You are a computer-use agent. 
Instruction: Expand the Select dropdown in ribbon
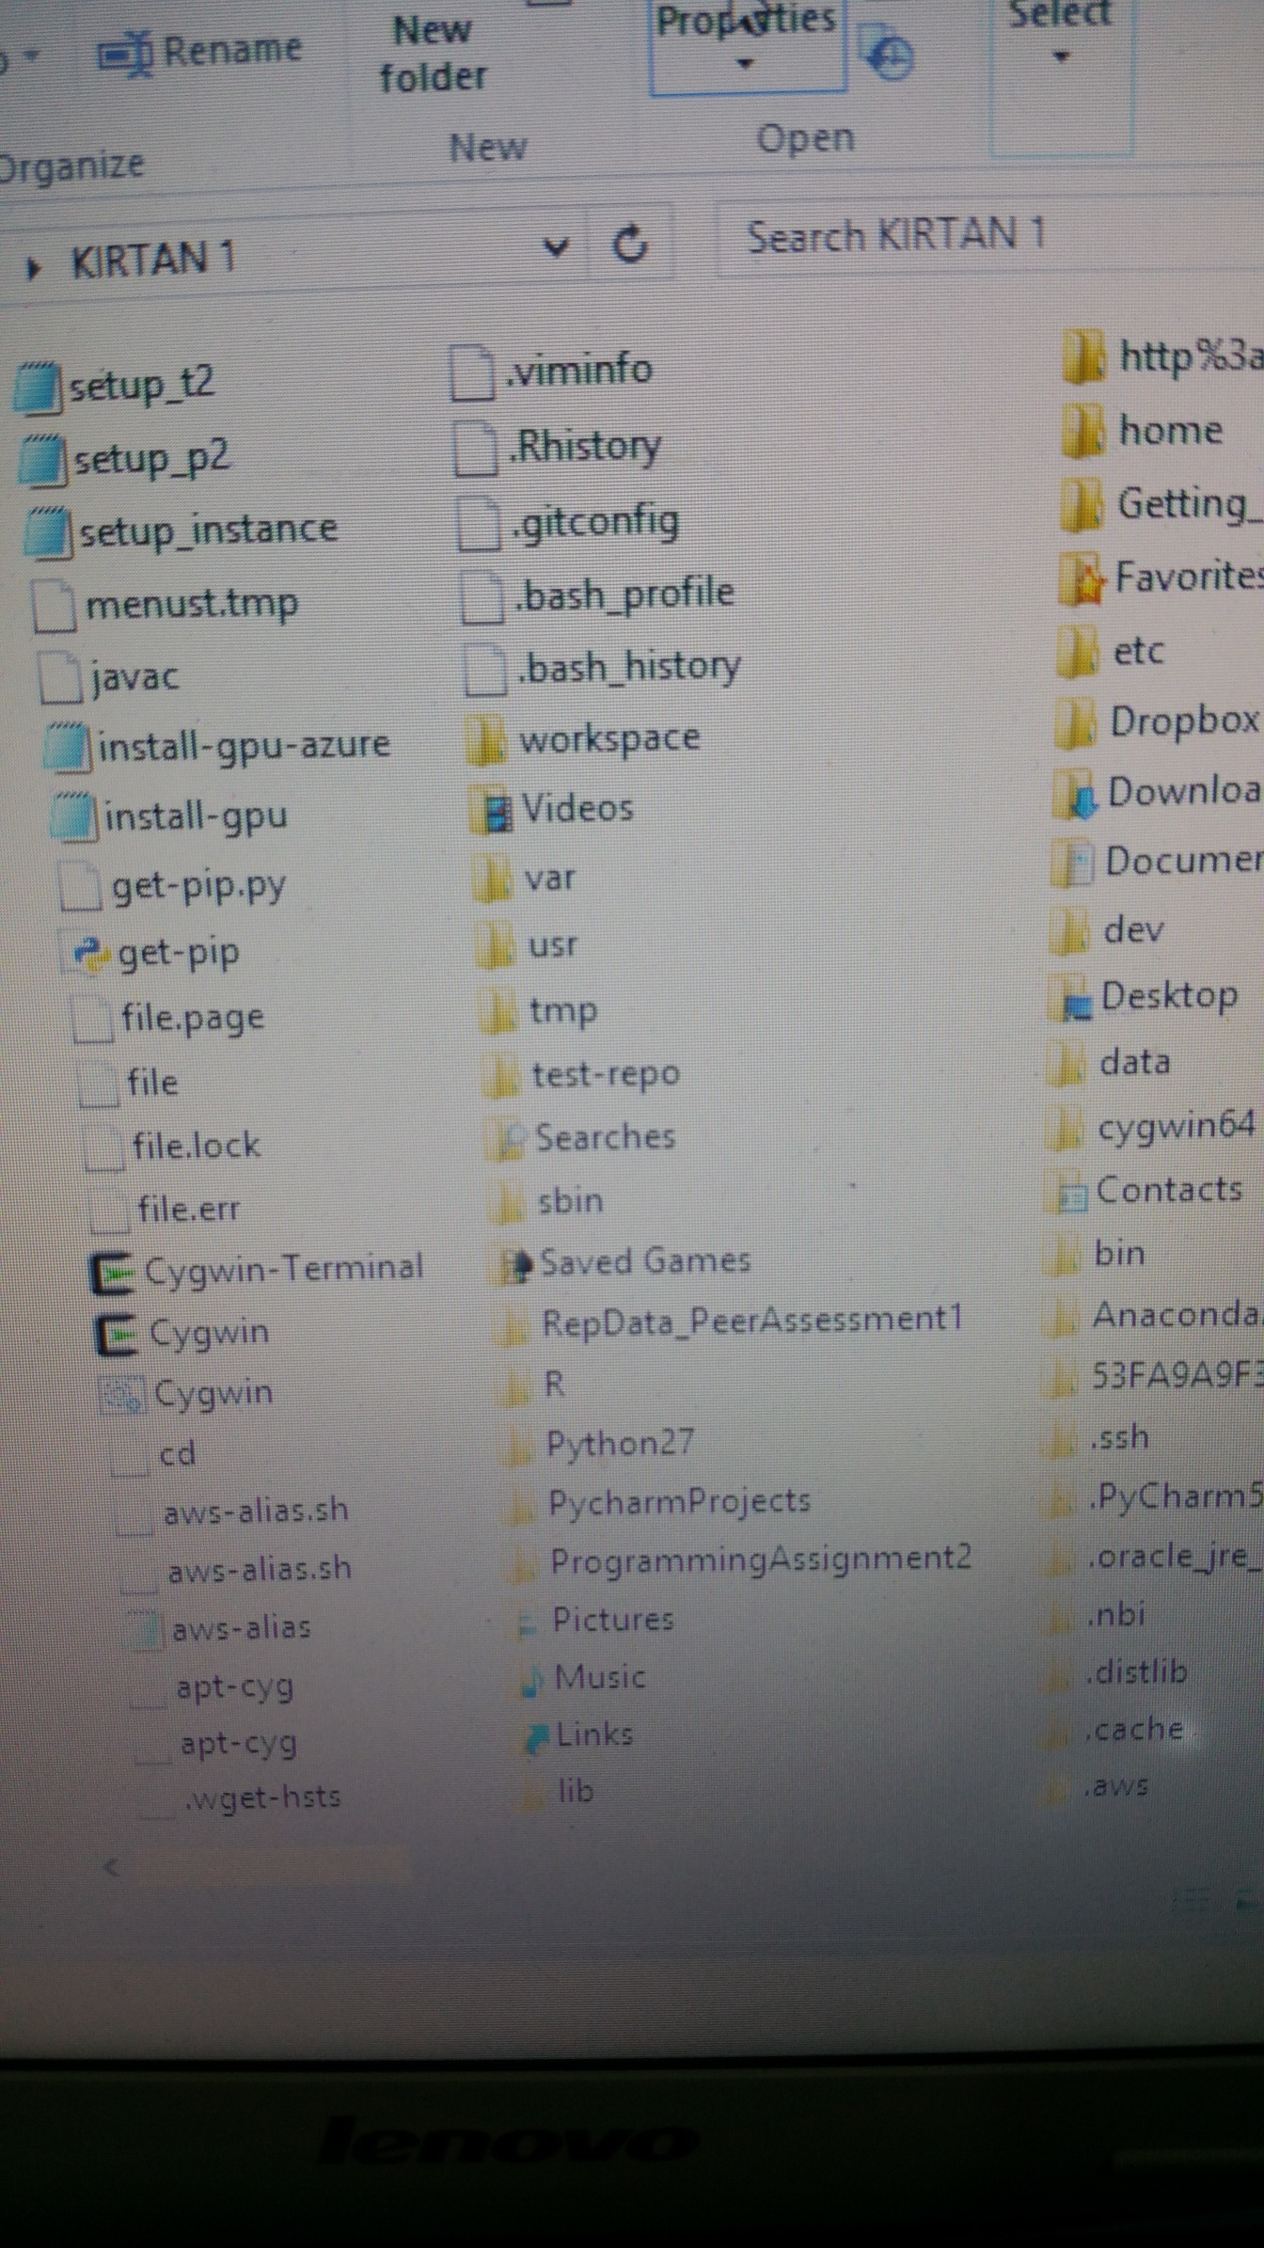(1061, 56)
